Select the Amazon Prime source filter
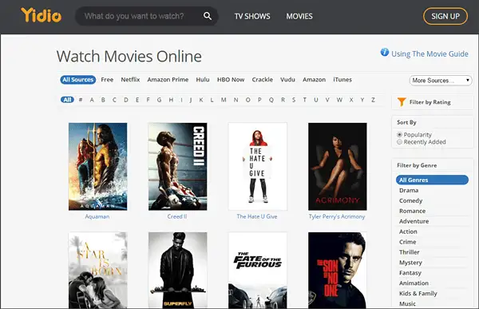 click(168, 80)
